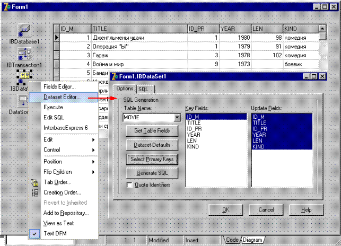341x246 pixels.
Task: Select KIND in Update Fields list
Action: [282, 147]
